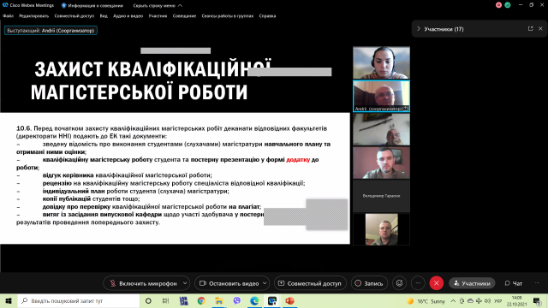Screen dimensions: 548x308
Task: Open the clock and date flyout
Action: [x=516, y=300]
